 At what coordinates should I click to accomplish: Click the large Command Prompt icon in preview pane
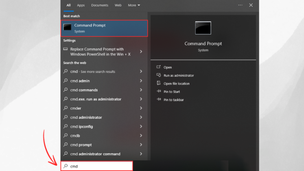(203, 28)
